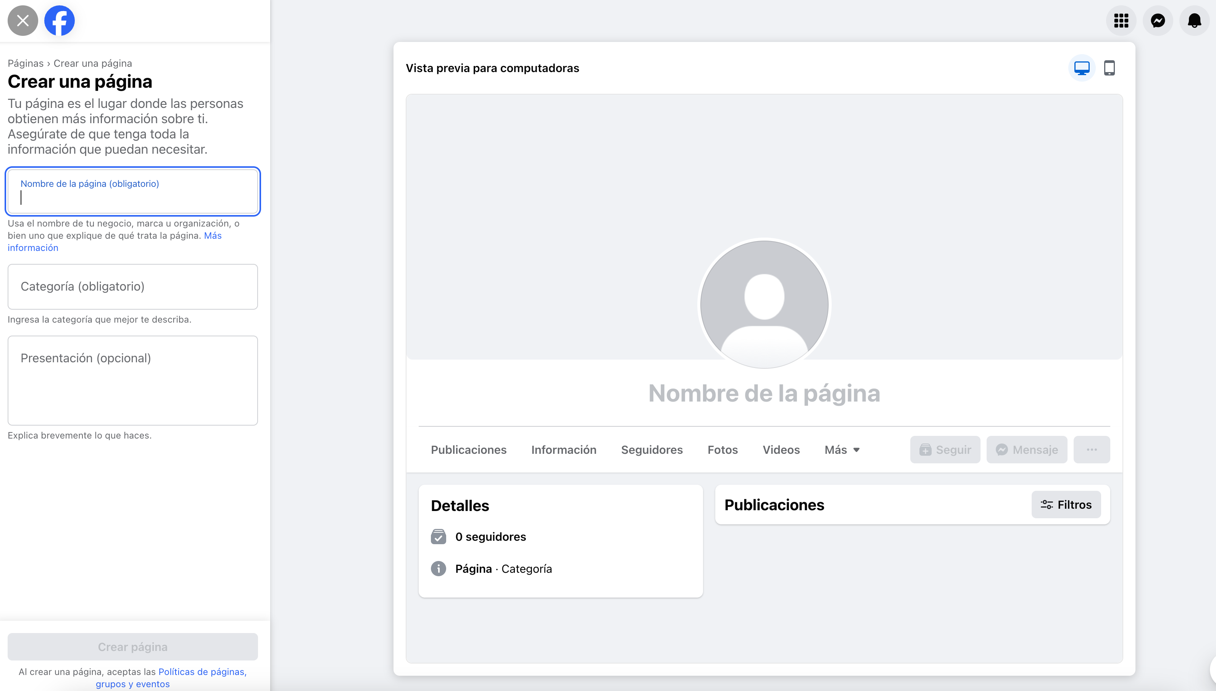The height and width of the screenshot is (691, 1216).
Task: Open the notifications bell icon
Action: coord(1194,21)
